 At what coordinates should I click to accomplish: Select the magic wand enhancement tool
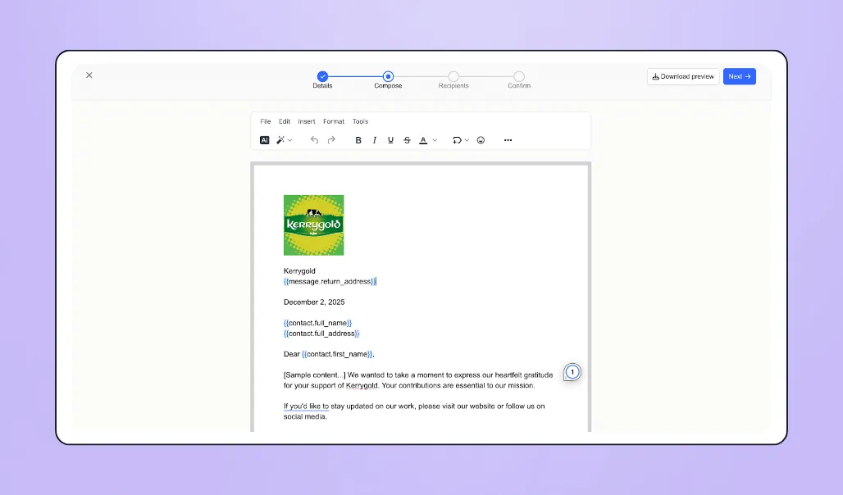tap(280, 139)
